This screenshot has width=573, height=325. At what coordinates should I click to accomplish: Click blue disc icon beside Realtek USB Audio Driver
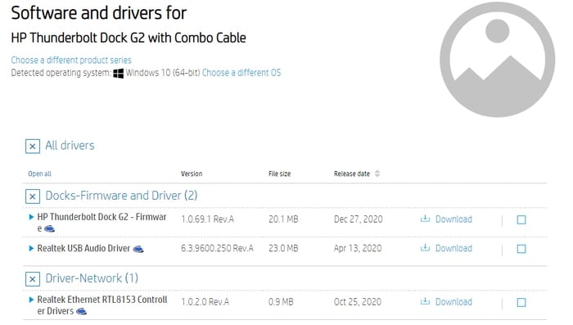pos(138,249)
